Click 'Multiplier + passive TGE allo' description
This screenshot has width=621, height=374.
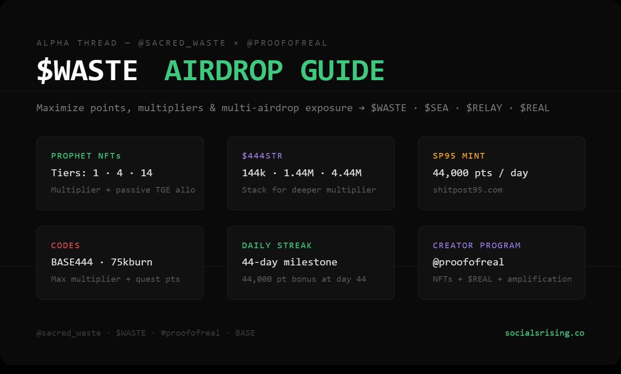123,190
